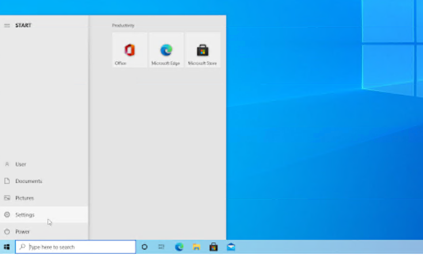Open Pictures from the Start sidebar
The width and height of the screenshot is (423, 255).
pos(24,198)
